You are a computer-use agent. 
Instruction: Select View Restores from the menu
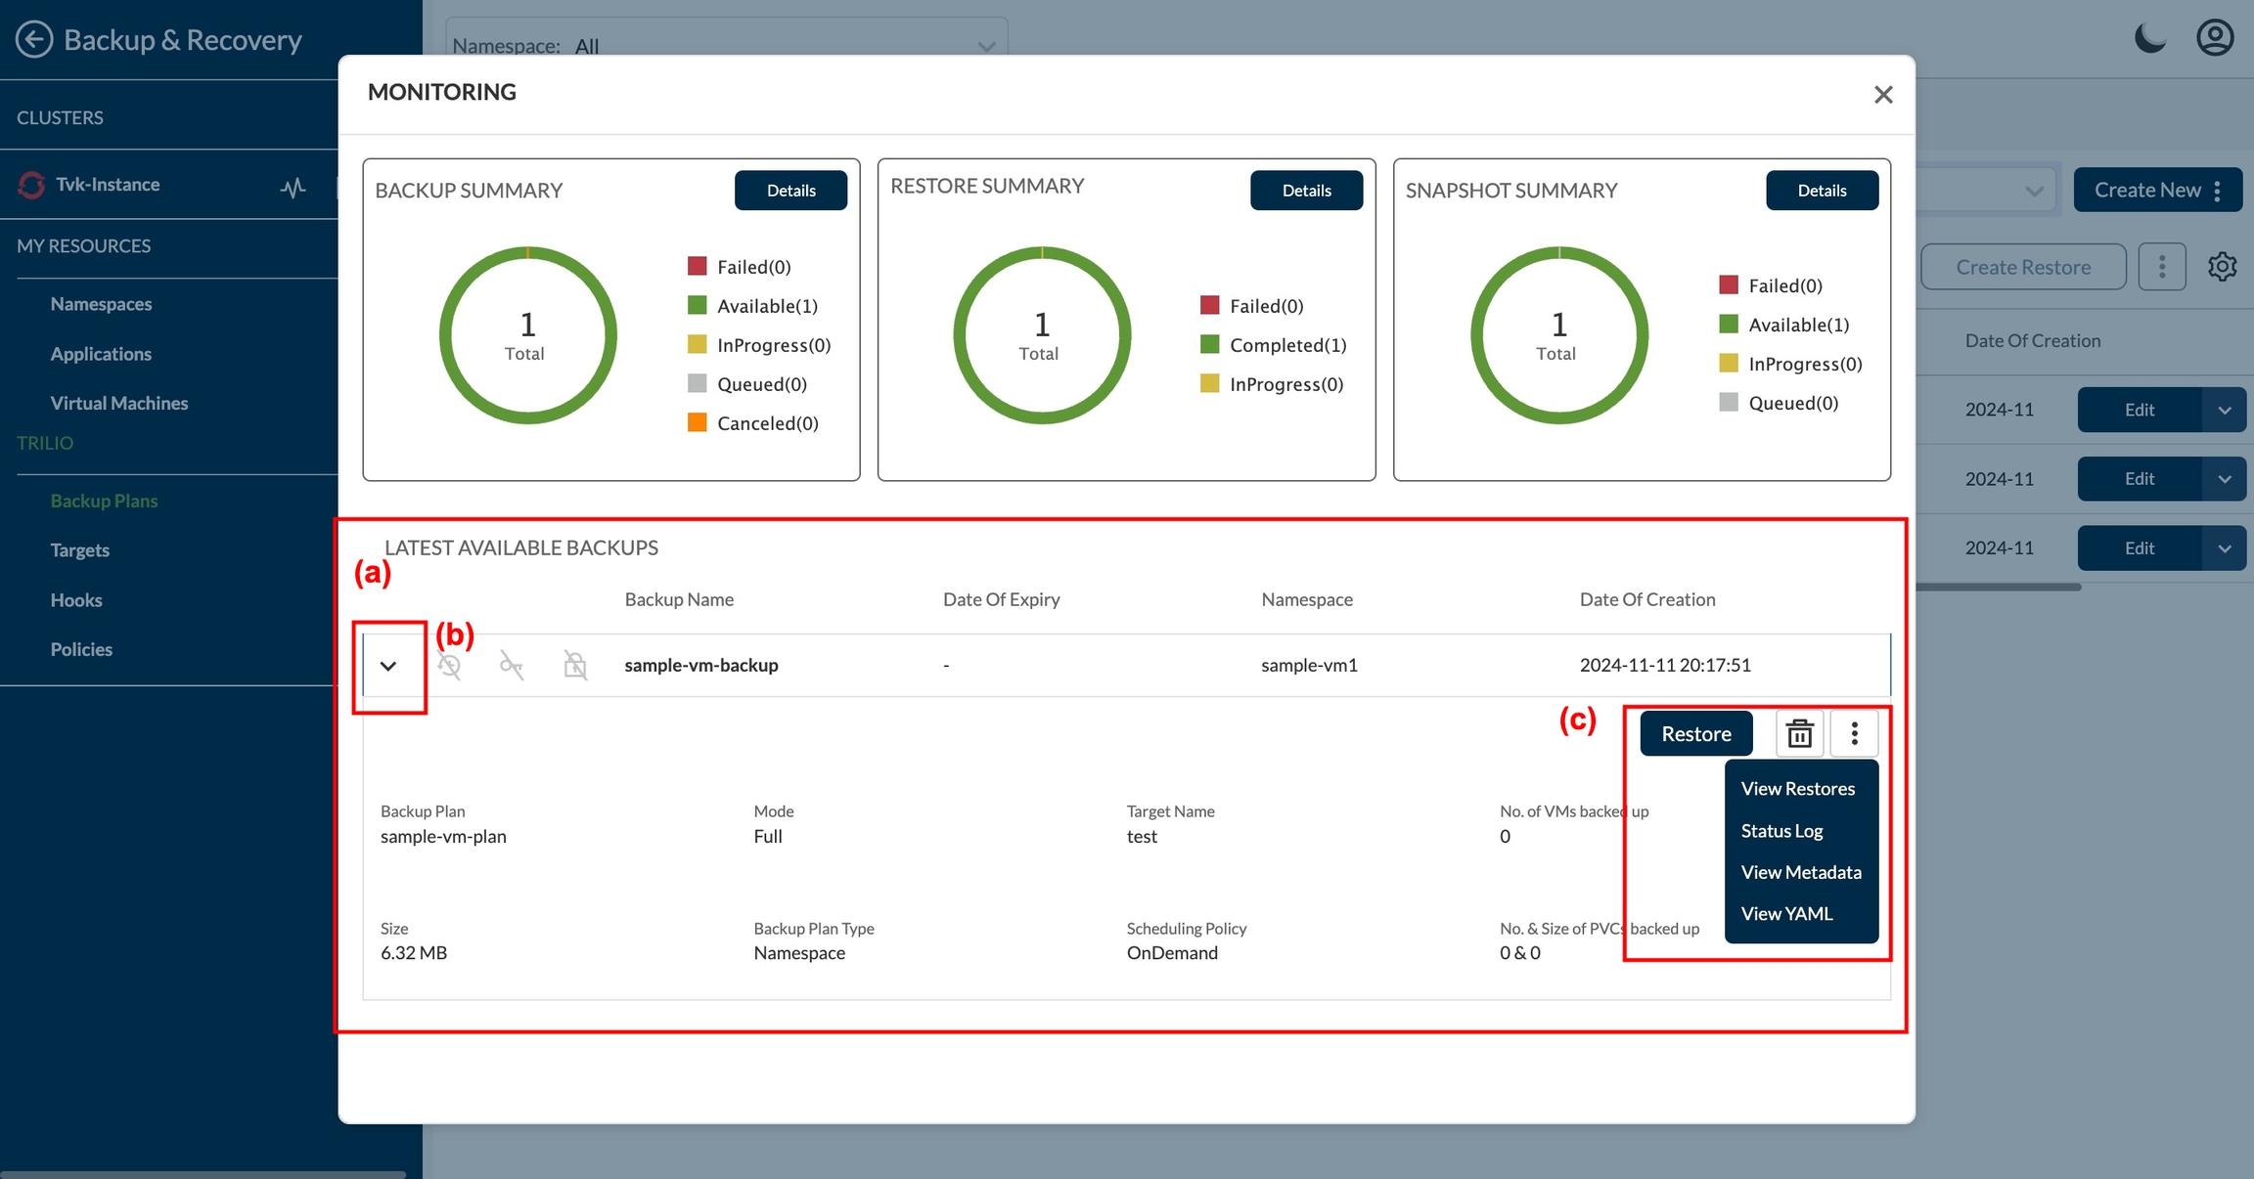[x=1797, y=789]
